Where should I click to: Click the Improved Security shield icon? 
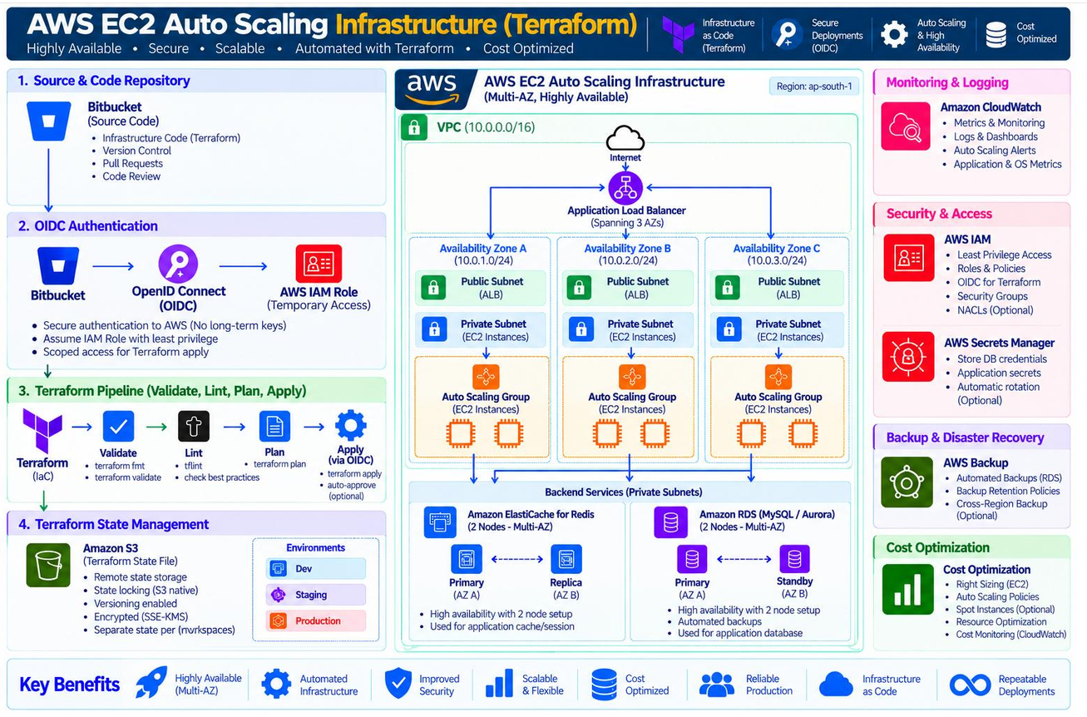coord(398,684)
